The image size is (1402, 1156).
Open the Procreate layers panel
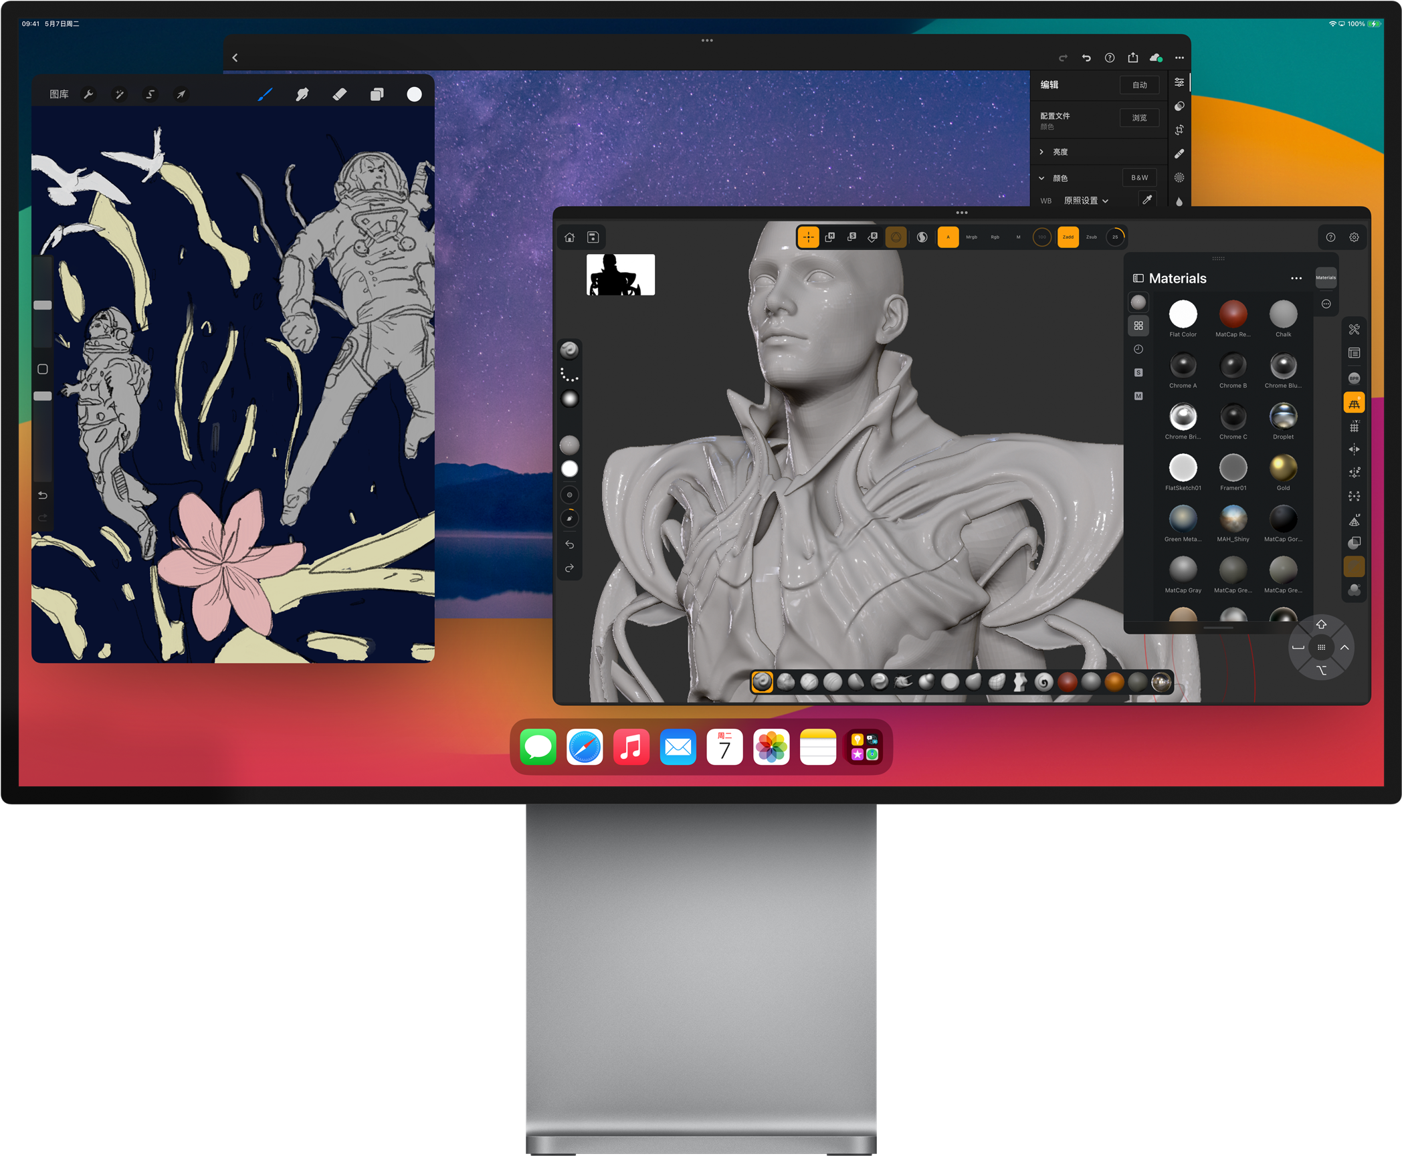[x=377, y=94]
